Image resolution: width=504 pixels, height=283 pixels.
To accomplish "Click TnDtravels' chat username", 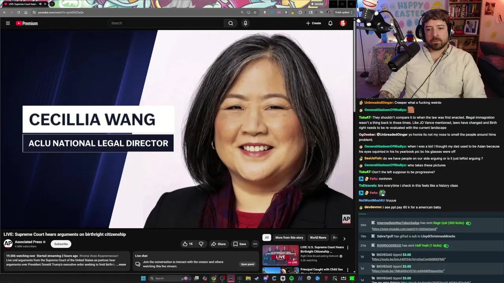I will coord(368,186).
